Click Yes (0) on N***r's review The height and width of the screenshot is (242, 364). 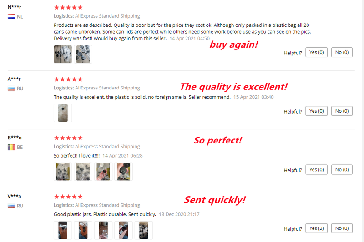coord(316,52)
